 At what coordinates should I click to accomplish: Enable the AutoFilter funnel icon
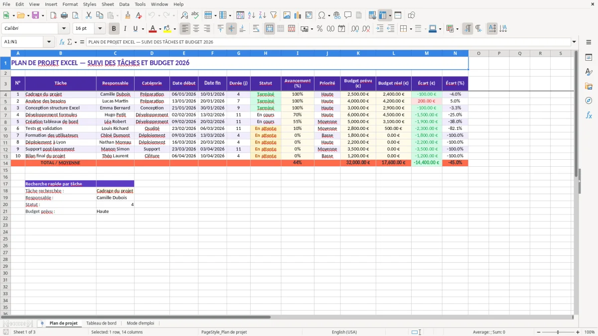click(273, 15)
